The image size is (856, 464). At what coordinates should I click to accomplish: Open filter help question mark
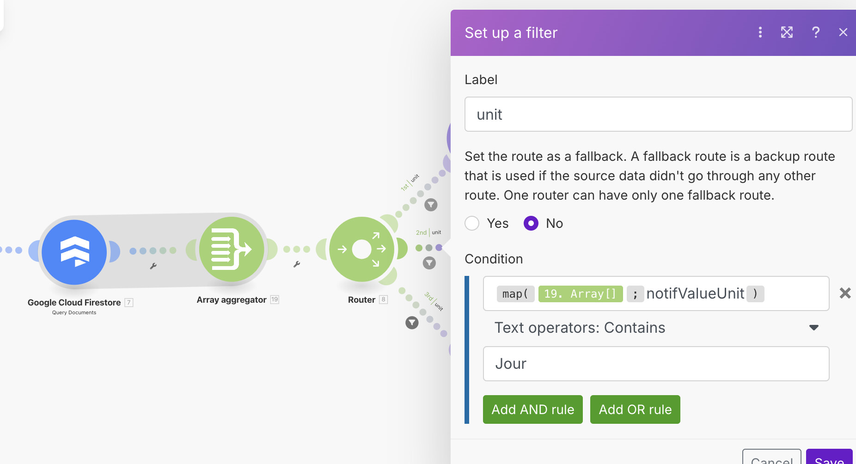pyautogui.click(x=816, y=32)
